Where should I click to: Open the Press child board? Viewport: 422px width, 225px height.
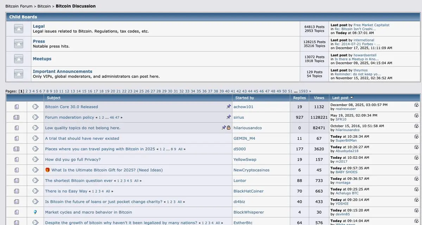click(39, 42)
